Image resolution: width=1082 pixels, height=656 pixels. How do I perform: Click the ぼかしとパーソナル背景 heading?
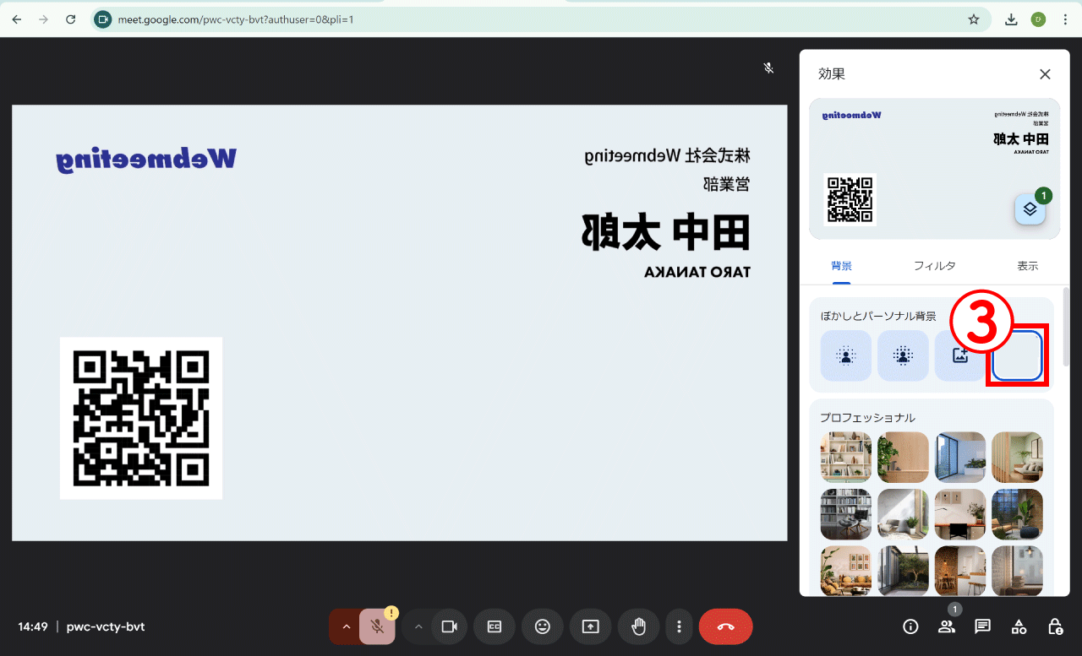click(878, 316)
